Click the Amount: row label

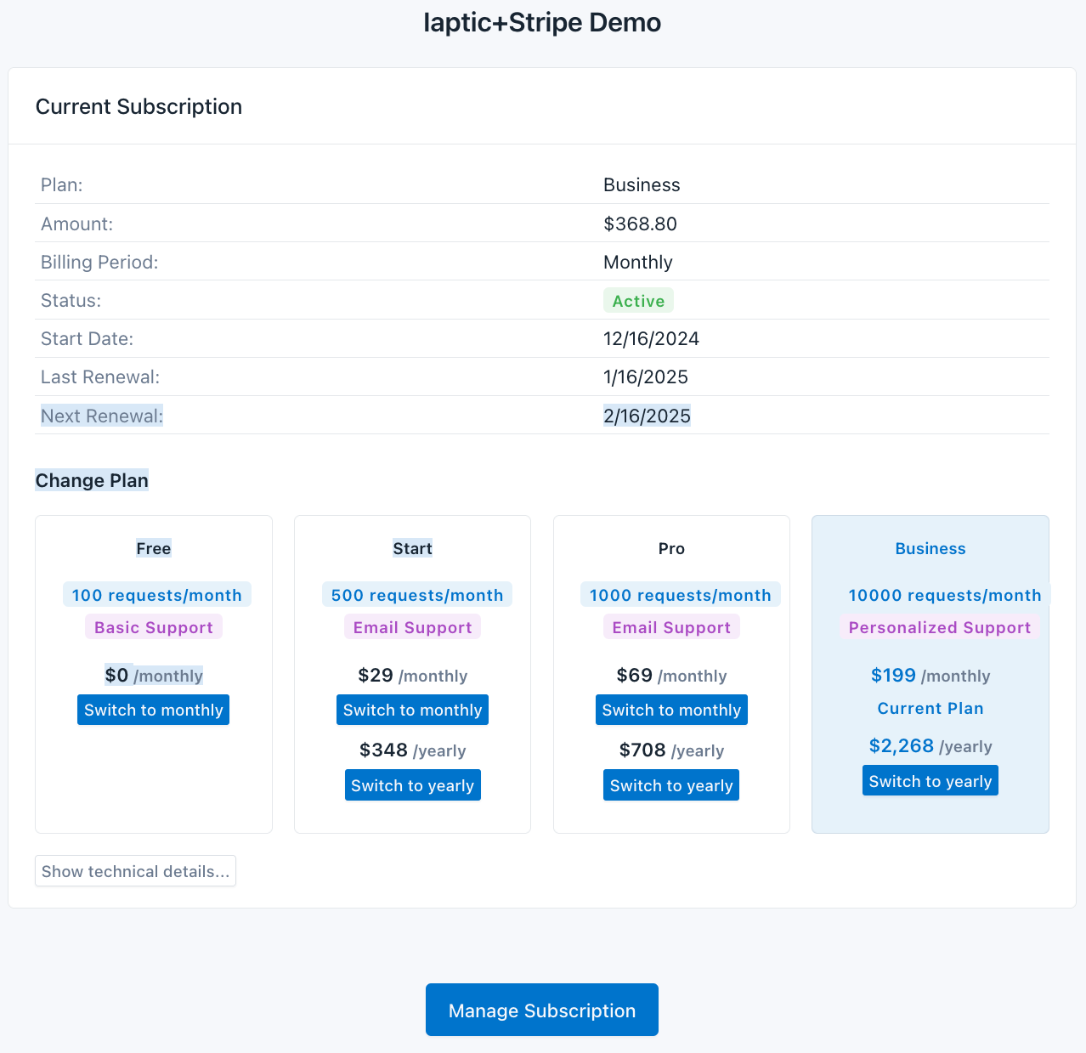point(76,224)
